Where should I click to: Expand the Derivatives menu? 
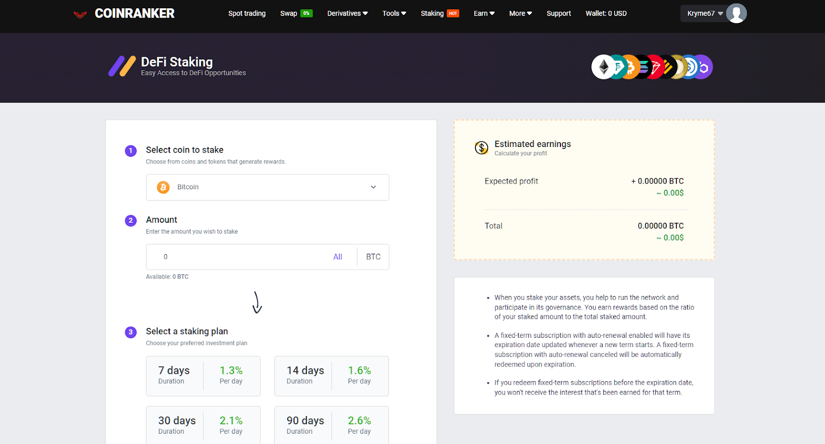[x=347, y=13]
